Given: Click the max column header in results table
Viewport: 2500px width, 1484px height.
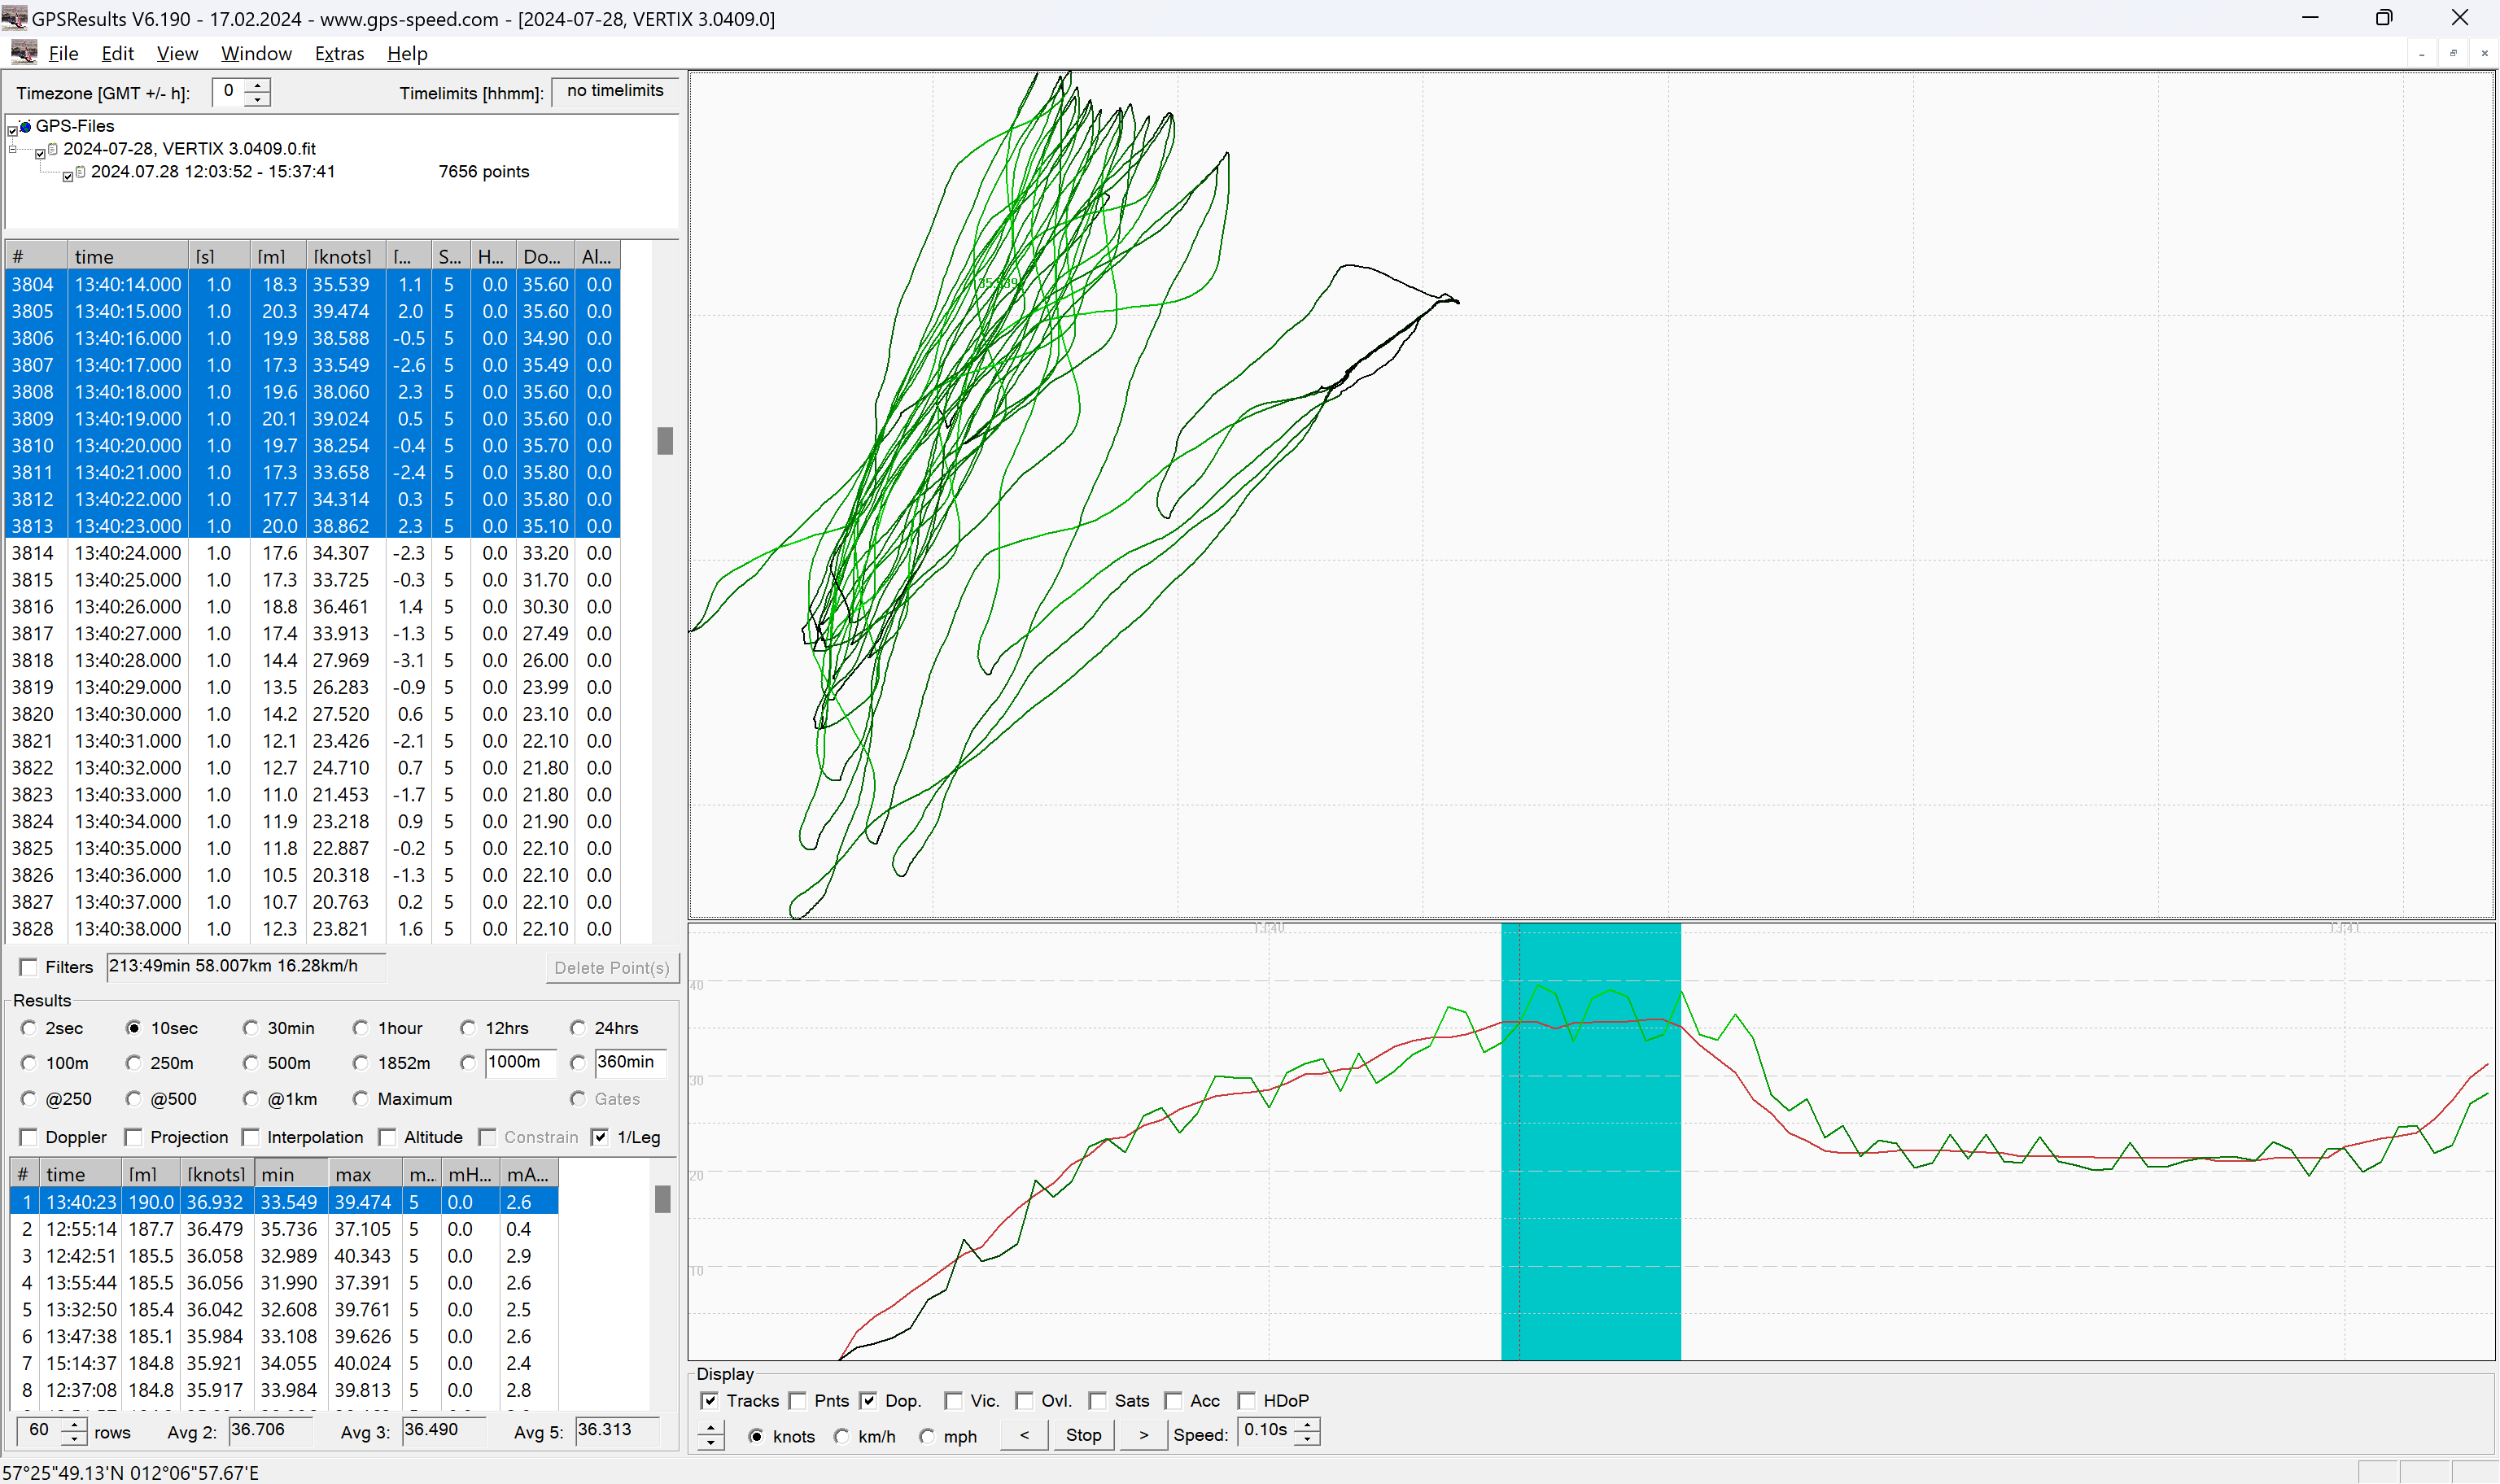Looking at the screenshot, I should (x=365, y=1174).
